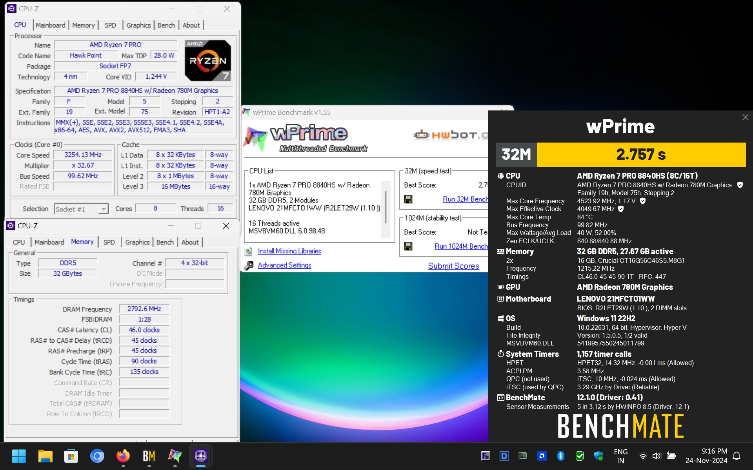Open Microsoft Store taskbar icon

(71, 456)
